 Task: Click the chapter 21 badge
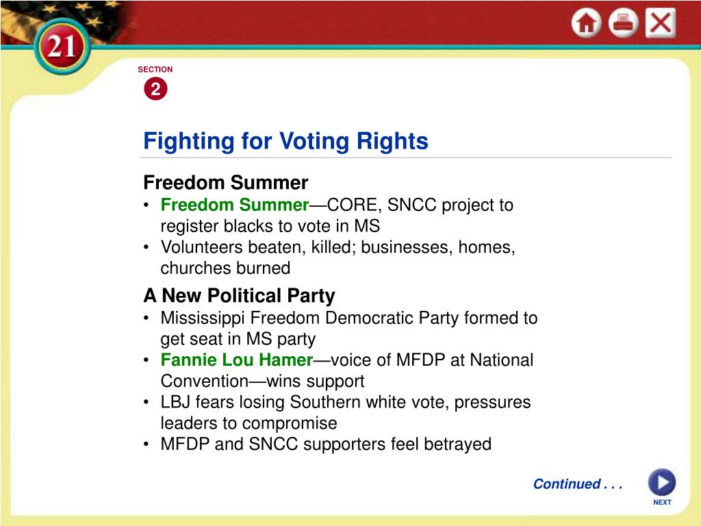click(x=62, y=47)
